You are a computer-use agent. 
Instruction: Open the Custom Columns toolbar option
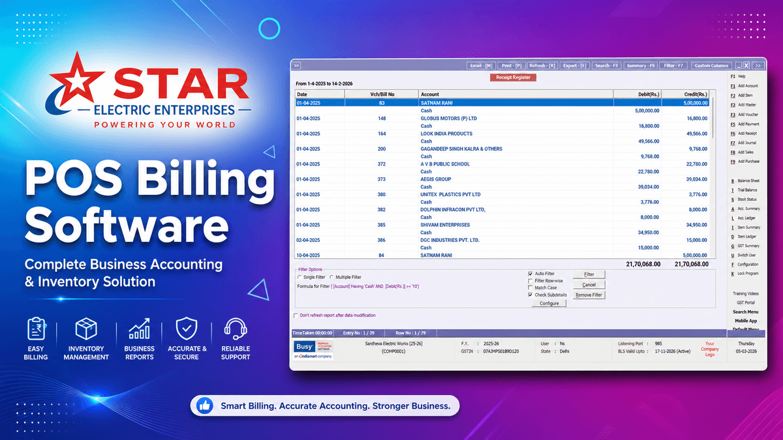(711, 65)
